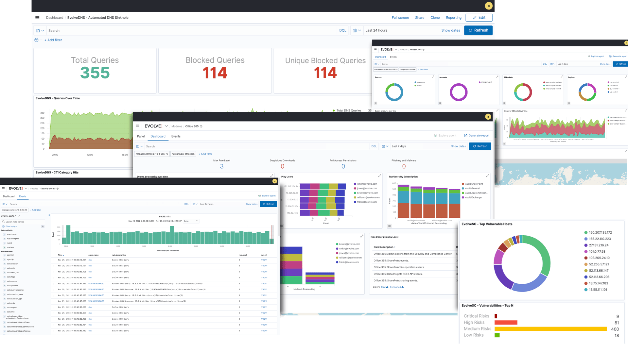Click rule.groups: office365 filter pill
Image resolution: width=628 pixels, height=353 pixels.
point(183,154)
